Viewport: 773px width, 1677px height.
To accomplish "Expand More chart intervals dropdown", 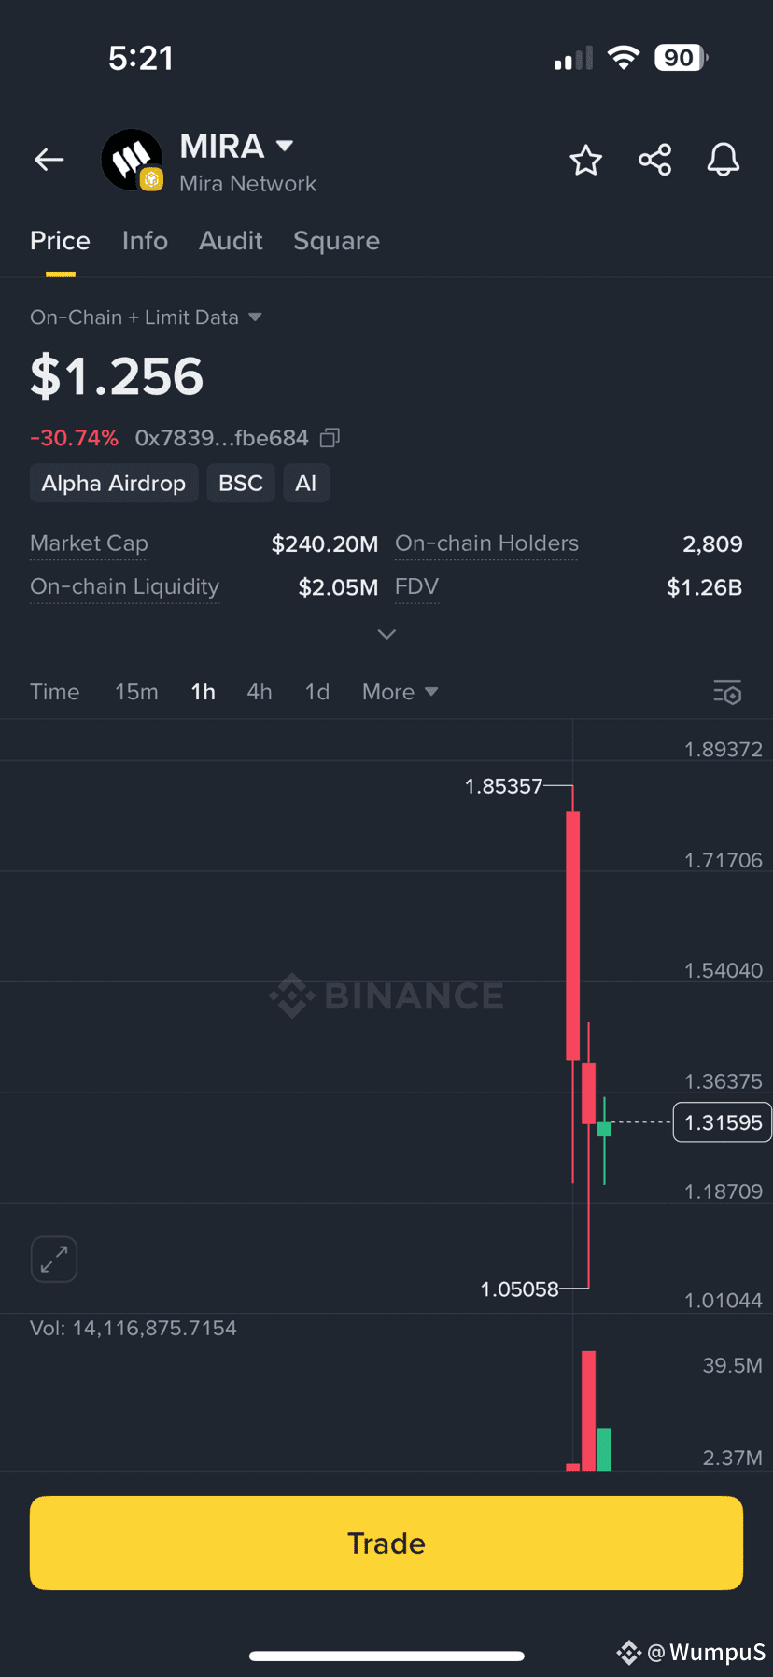I will 400,692.
